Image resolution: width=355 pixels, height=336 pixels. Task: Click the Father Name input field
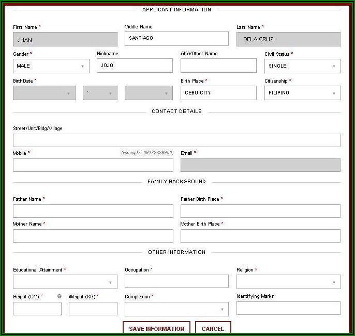(x=93, y=211)
